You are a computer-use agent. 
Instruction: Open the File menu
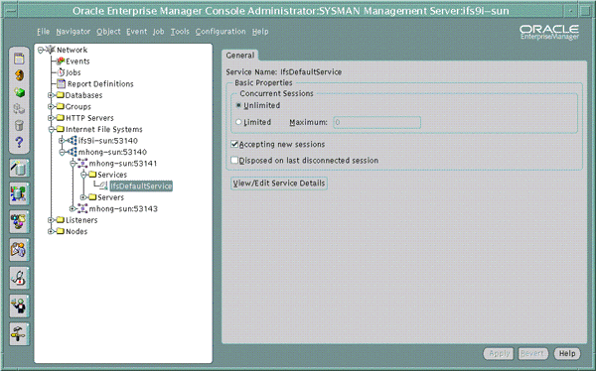[44, 32]
